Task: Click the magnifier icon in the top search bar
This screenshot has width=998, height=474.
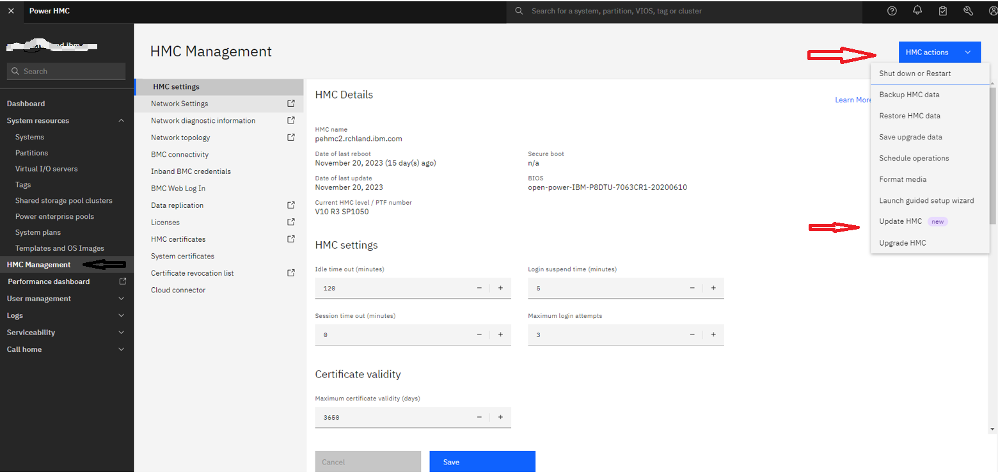Action: tap(519, 11)
